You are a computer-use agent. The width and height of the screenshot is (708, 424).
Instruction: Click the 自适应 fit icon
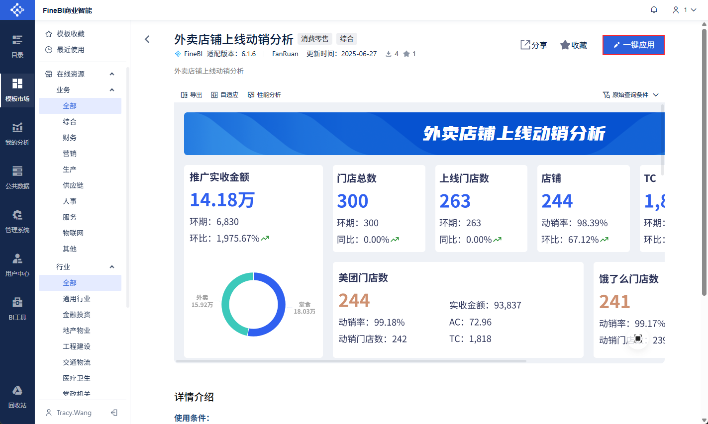214,95
